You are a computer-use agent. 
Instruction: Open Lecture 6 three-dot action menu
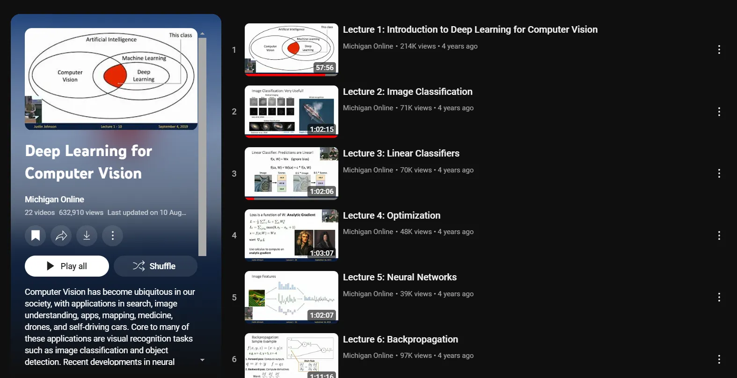(x=719, y=359)
